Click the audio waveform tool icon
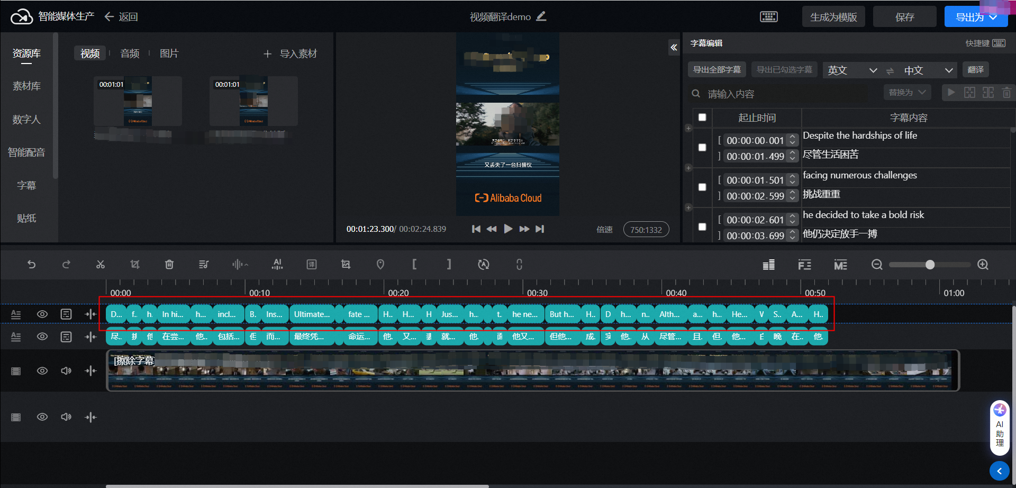Image resolution: width=1016 pixels, height=488 pixels. pyautogui.click(x=240, y=264)
